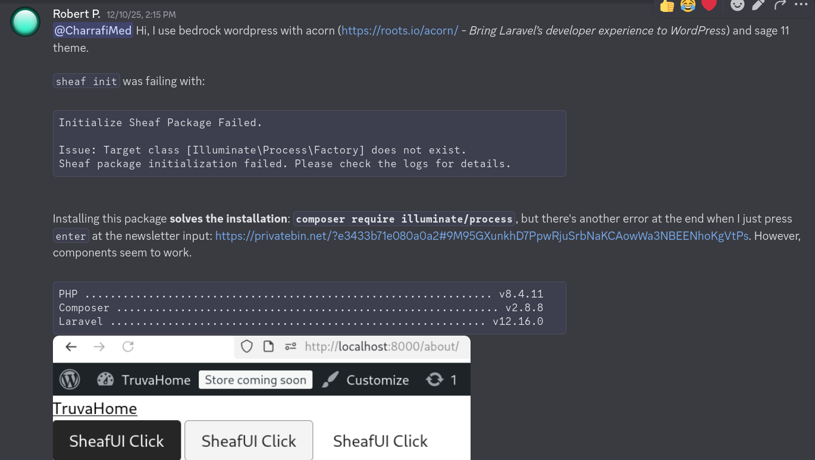The width and height of the screenshot is (815, 460).
Task: Click Robert P.'s green avatar
Action: [25, 22]
